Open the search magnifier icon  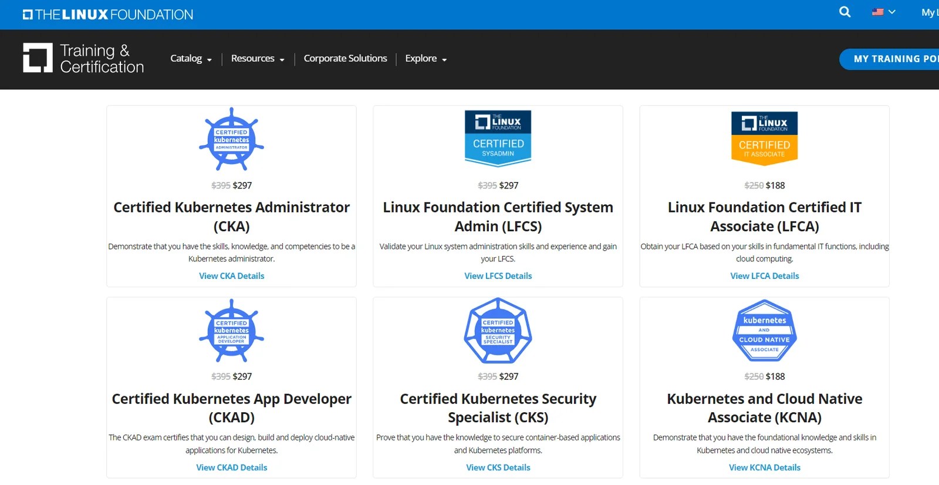coord(845,12)
